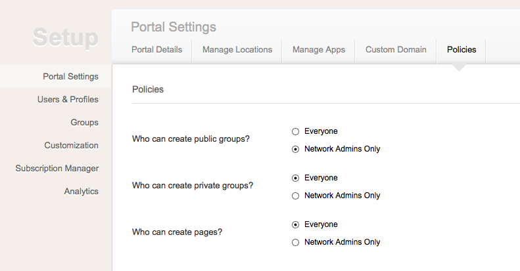Open the Groups setup section

coord(84,123)
